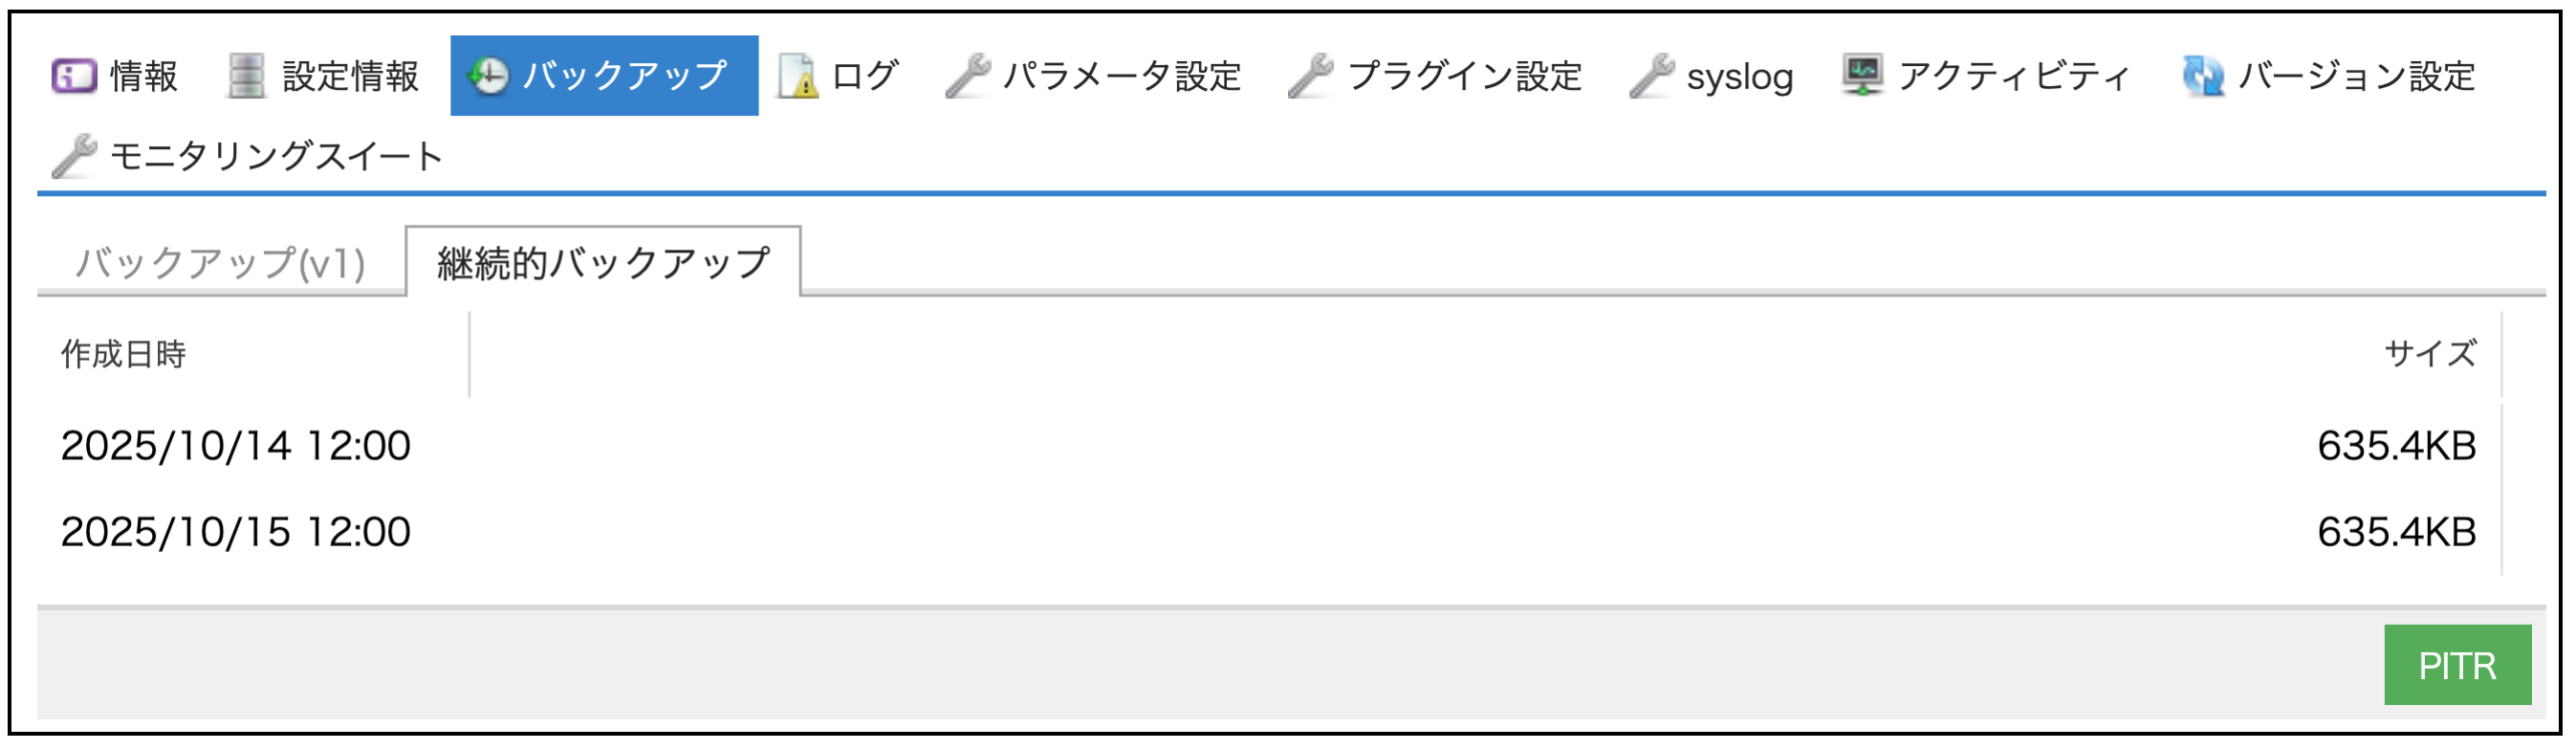Open the モニタリングスイート menu label

click(x=276, y=156)
